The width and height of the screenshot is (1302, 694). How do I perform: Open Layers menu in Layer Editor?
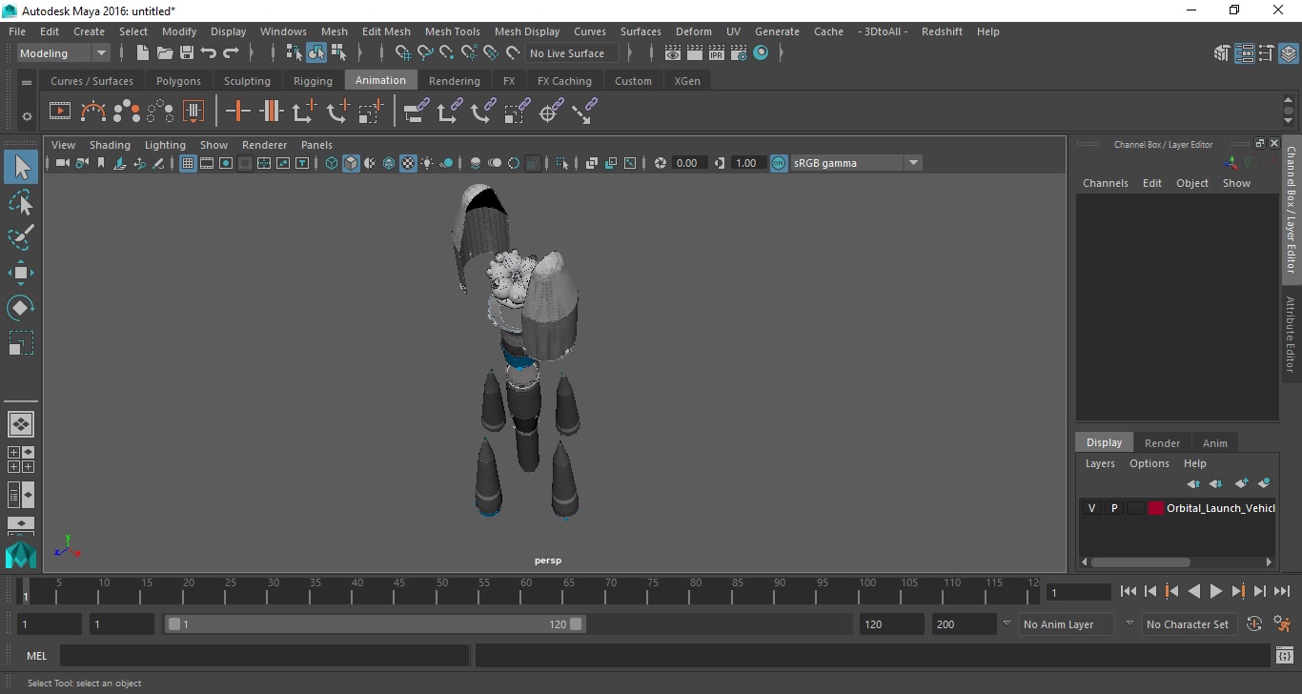click(x=1100, y=463)
